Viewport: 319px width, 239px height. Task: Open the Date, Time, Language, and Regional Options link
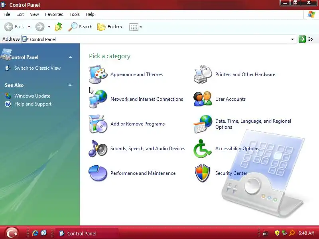pyautogui.click(x=253, y=124)
